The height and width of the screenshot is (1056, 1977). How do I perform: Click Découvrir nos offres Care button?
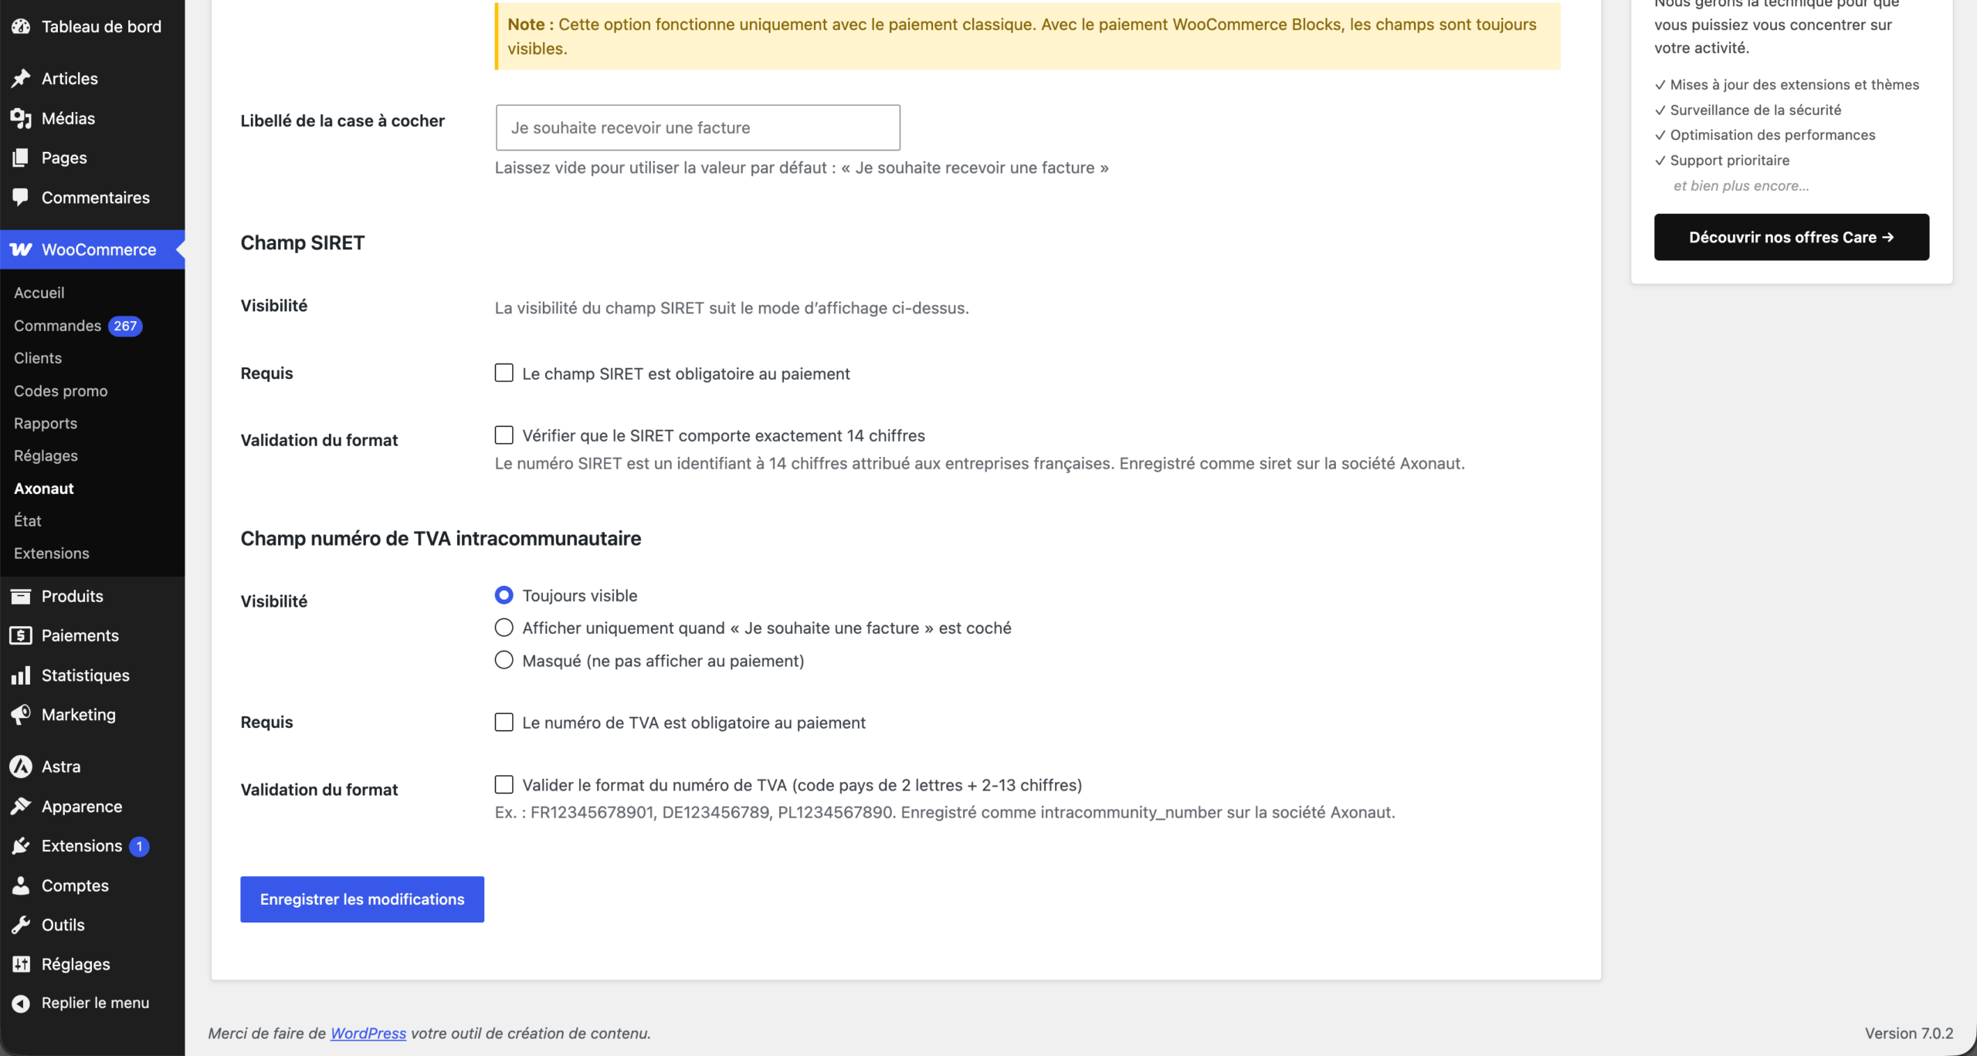click(x=1792, y=237)
